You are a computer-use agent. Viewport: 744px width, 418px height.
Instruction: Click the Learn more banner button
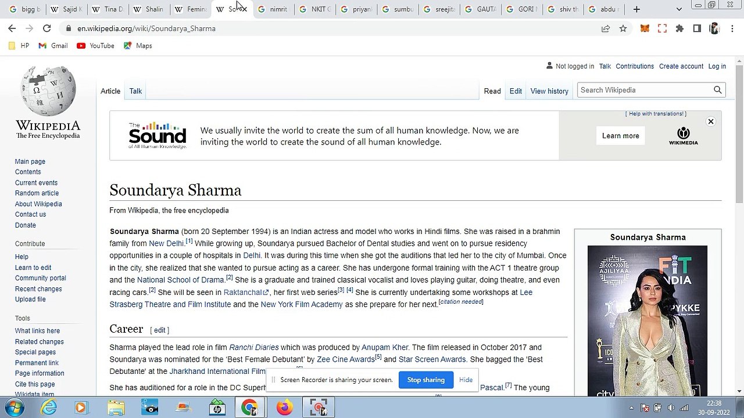[x=620, y=136]
